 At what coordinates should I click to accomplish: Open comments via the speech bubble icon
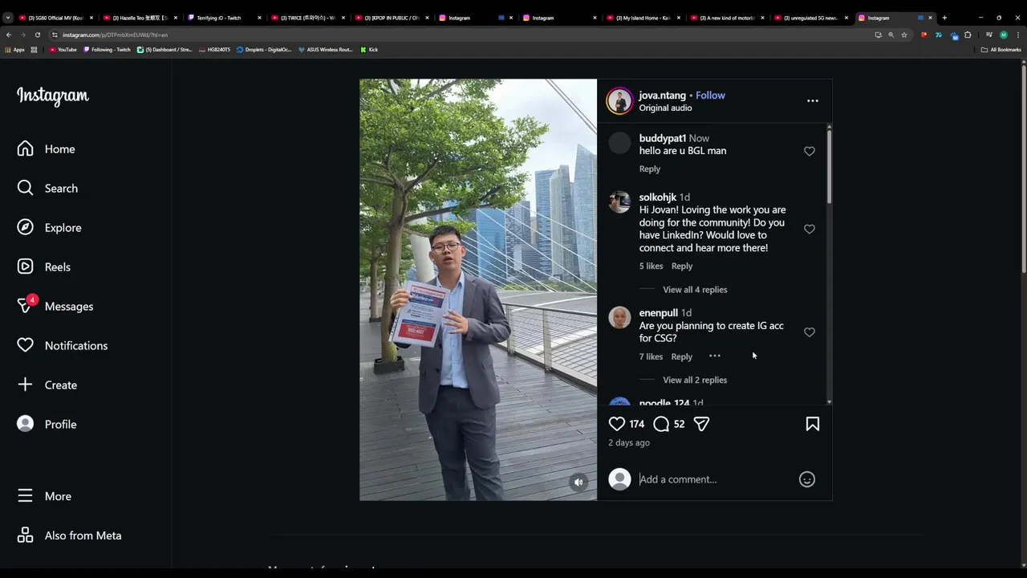click(x=661, y=424)
